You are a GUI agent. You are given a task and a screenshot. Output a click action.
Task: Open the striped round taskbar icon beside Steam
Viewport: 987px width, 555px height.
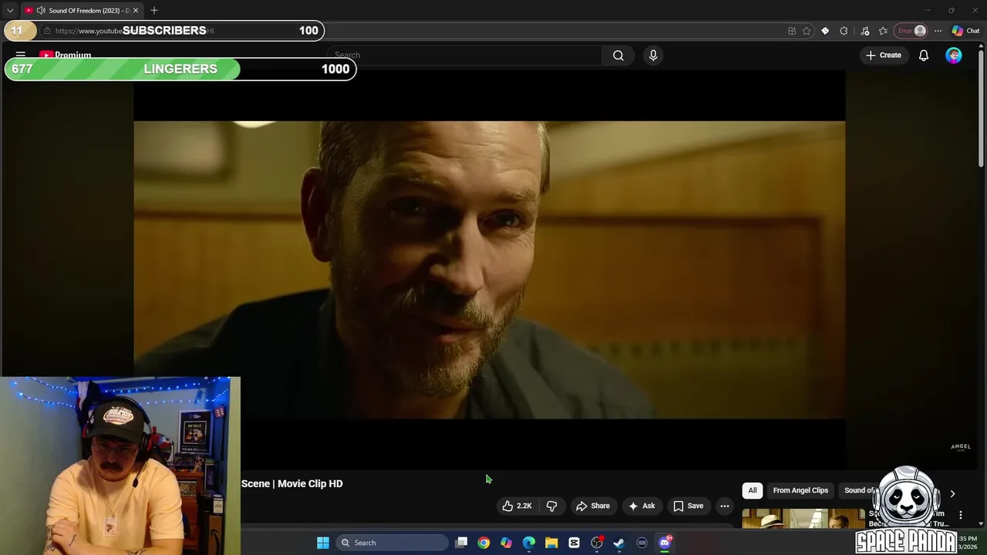tap(642, 543)
